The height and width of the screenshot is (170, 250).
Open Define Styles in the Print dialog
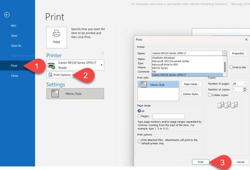click(191, 94)
